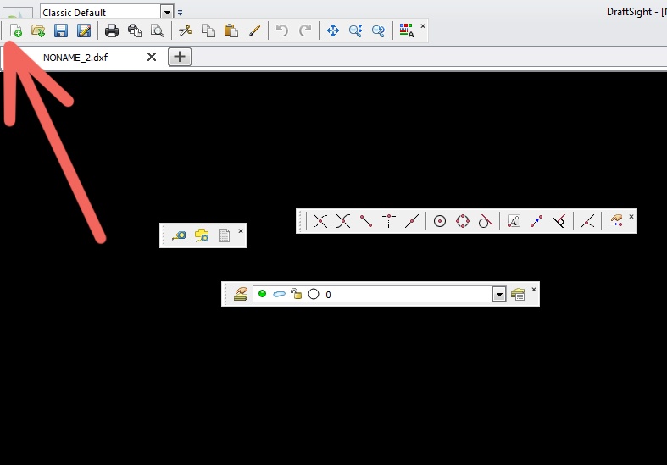Open Print Preview with magnifier page icon

158,30
